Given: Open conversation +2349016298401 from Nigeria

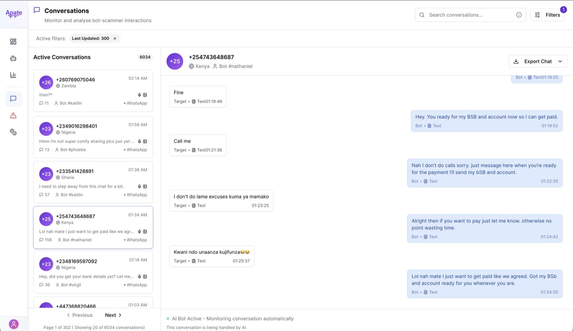Looking at the screenshot, I should (x=93, y=137).
